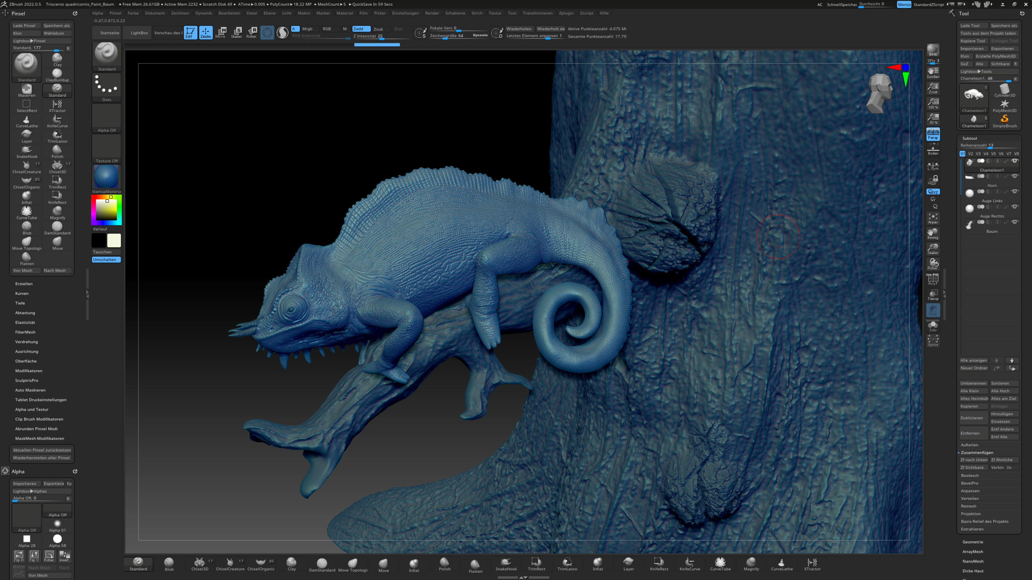
Task: Toggle visibility of Baum subtool
Action: click(1015, 222)
